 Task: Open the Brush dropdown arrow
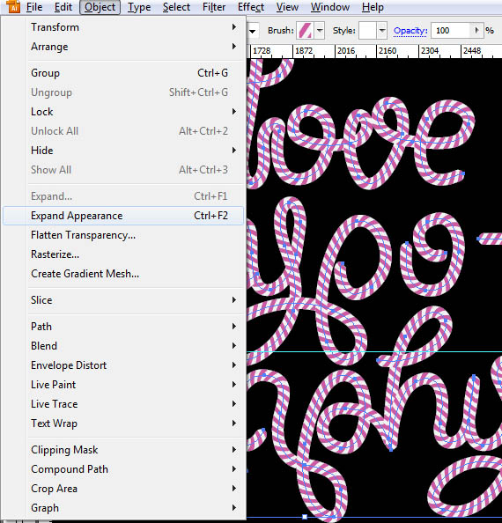pos(320,31)
